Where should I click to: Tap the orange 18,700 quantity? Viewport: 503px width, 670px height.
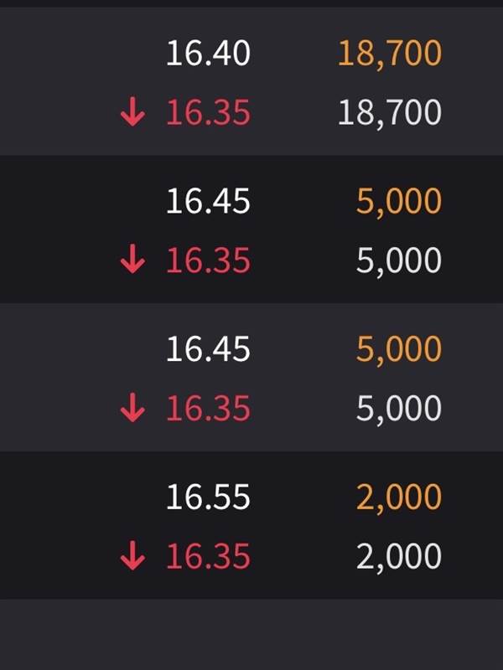(x=390, y=54)
